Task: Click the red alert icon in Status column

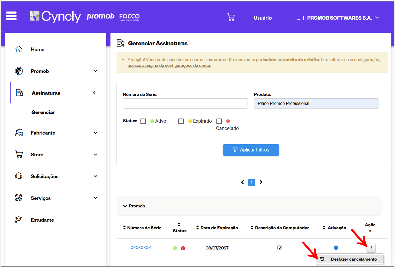Action: (183, 248)
